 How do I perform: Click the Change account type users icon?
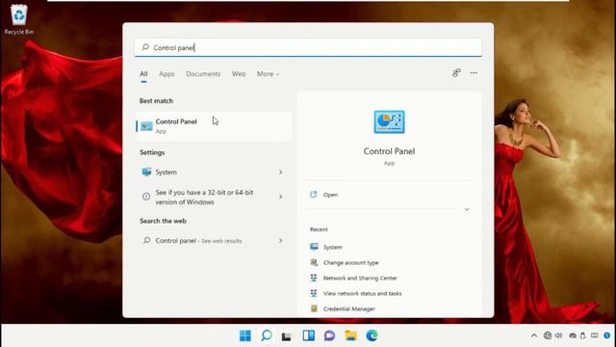point(314,262)
